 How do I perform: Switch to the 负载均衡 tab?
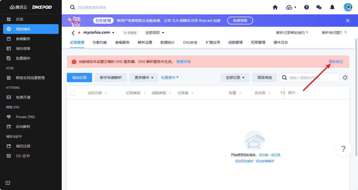[x=100, y=42]
